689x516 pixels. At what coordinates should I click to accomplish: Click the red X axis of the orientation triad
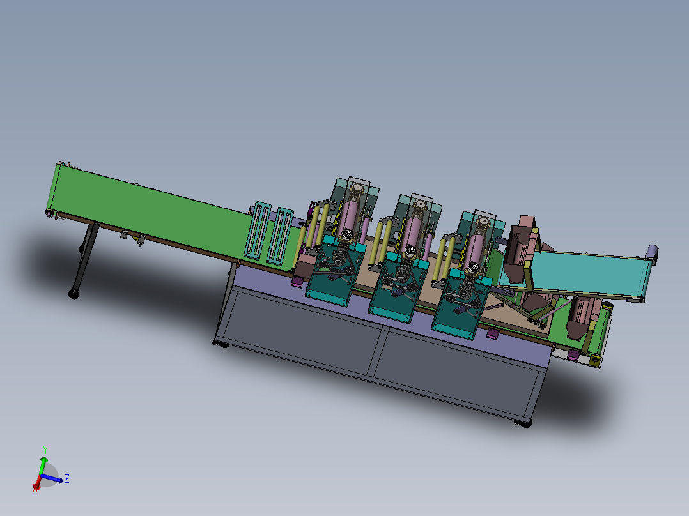click(37, 483)
